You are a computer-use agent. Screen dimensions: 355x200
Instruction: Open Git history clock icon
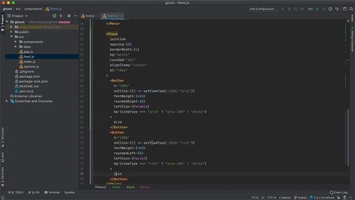click(x=331, y=9)
